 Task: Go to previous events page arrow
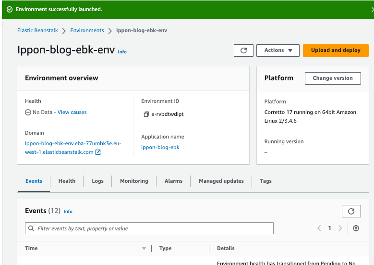pos(319,228)
